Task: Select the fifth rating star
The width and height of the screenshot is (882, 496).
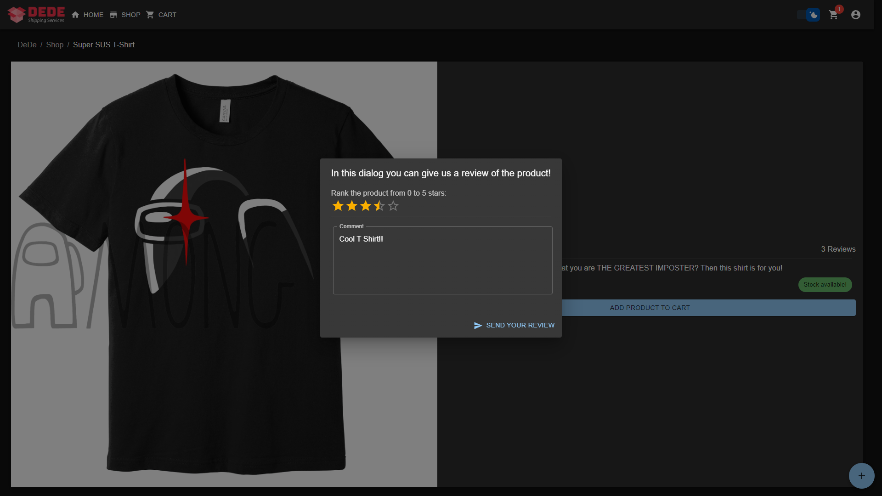Action: pos(393,206)
